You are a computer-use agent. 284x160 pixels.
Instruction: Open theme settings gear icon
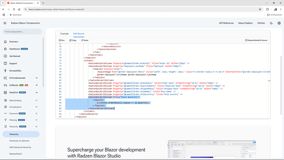click(279, 23)
